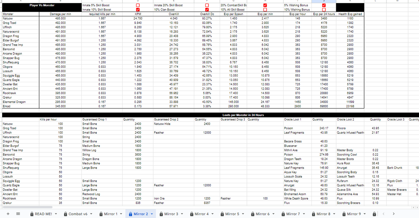Switch to the Mirror 1 sheet tab
The width and height of the screenshot is (419, 218).
pyautogui.click(x=111, y=214)
